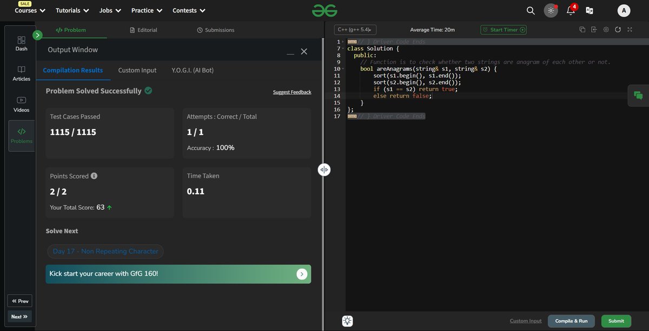Go to GeeksforGeeks home logo

click(325, 10)
